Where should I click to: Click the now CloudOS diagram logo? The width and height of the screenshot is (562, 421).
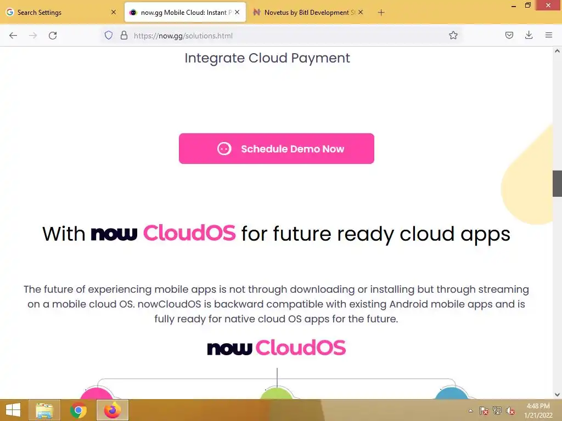click(277, 348)
